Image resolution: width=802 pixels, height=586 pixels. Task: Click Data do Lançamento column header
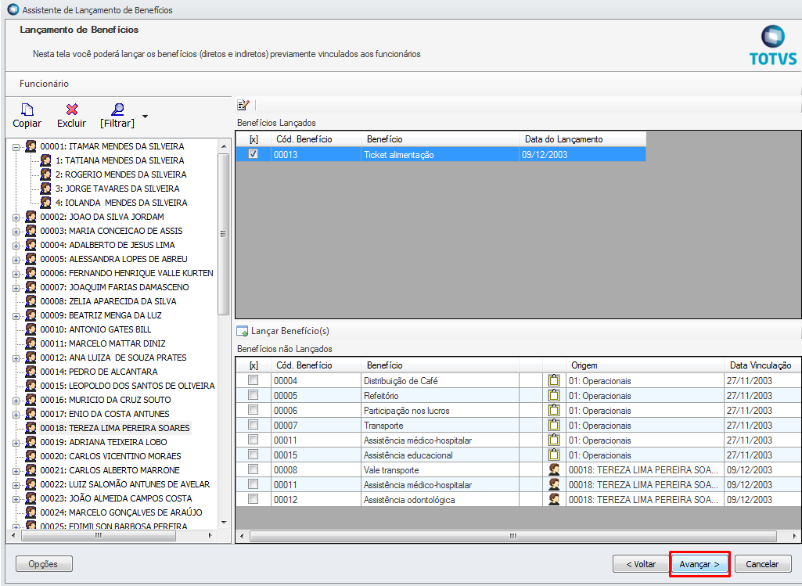coord(582,139)
